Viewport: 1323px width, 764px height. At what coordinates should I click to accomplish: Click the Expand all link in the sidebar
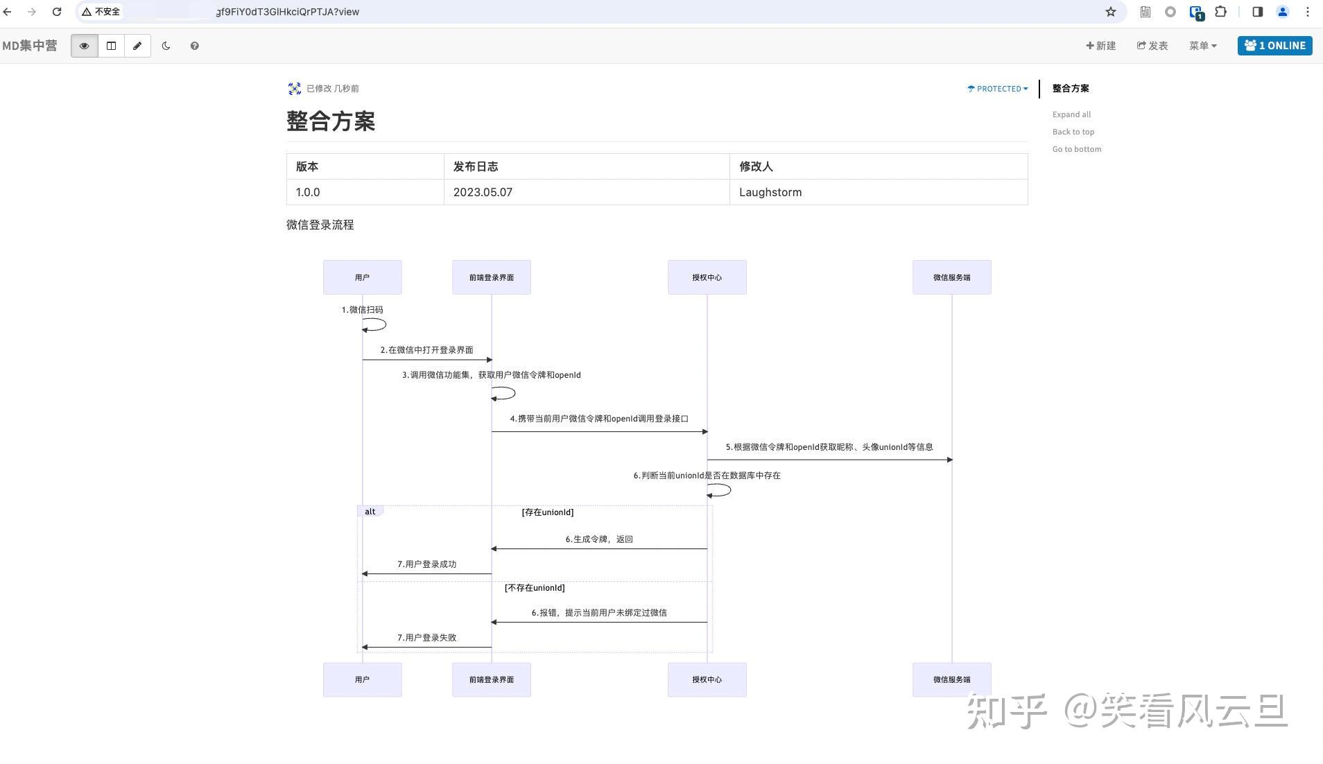coord(1071,114)
